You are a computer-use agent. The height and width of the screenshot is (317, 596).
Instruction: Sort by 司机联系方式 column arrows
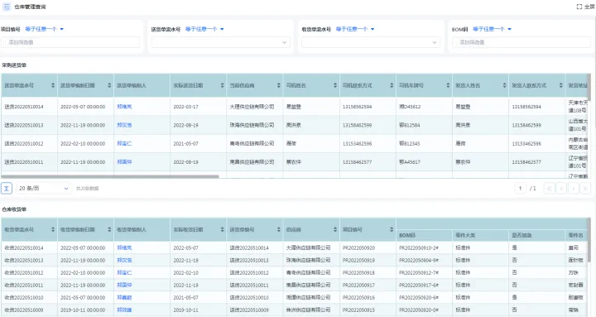pos(392,85)
